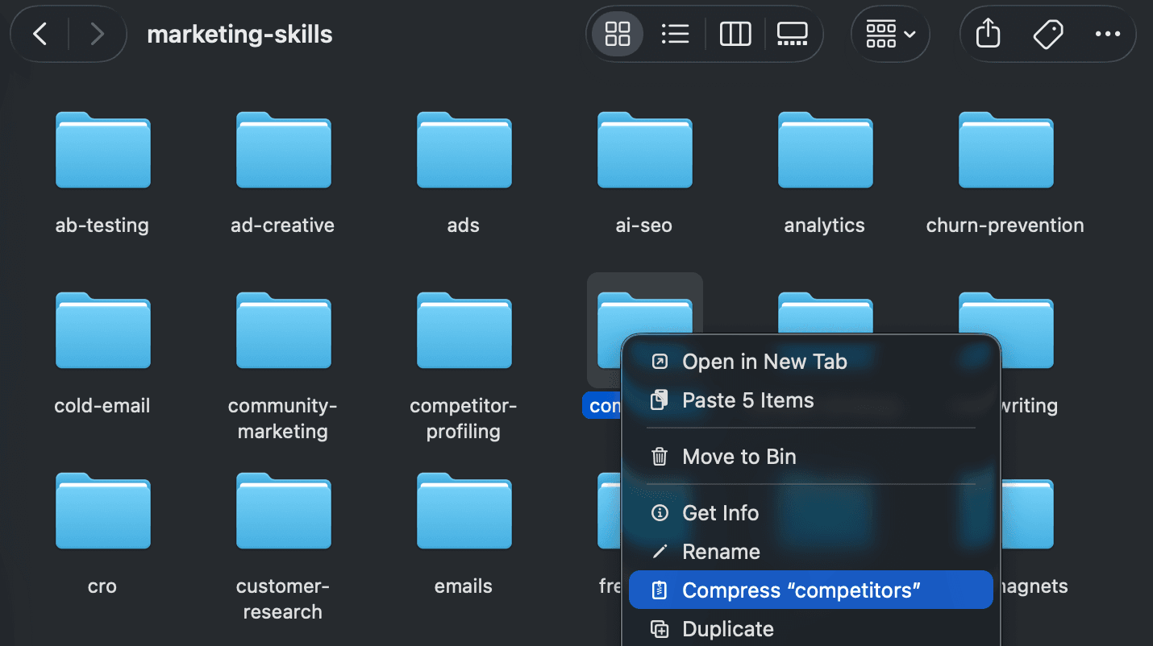Screen dimensions: 1153x646
Task: Select the emails folder icon
Action: [464, 511]
